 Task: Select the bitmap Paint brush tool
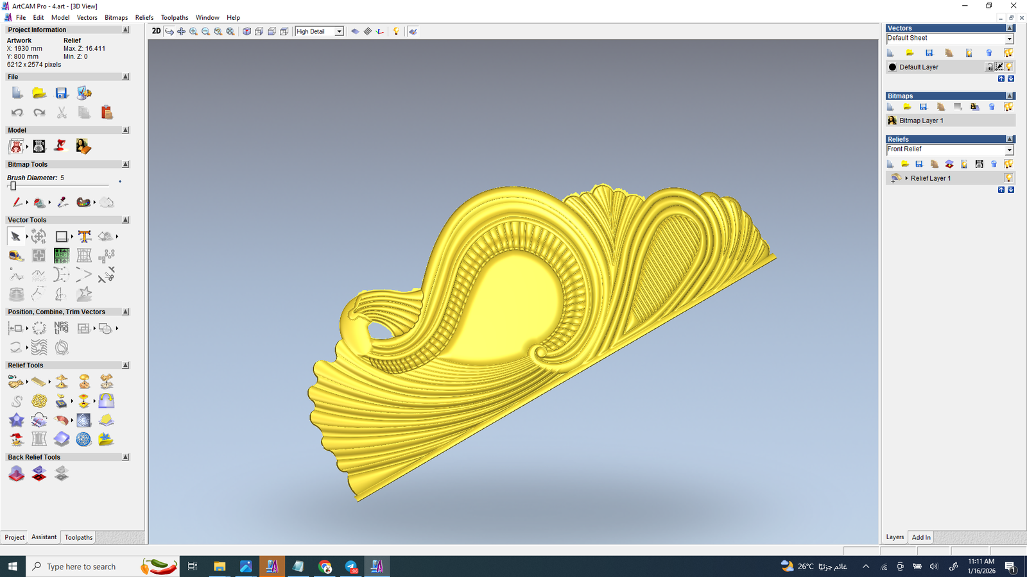click(17, 203)
